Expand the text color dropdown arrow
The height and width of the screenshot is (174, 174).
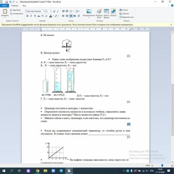(x=53, y=16)
